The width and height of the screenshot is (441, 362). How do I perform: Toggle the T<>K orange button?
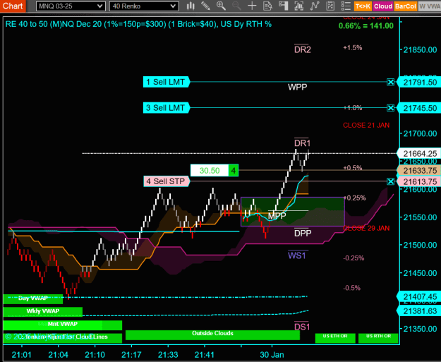(x=363, y=6)
